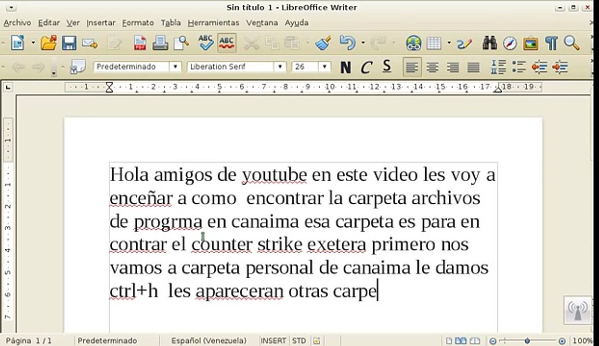Image resolution: width=599 pixels, height=346 pixels.
Task: Open the Navigator compass icon
Action: pos(510,43)
